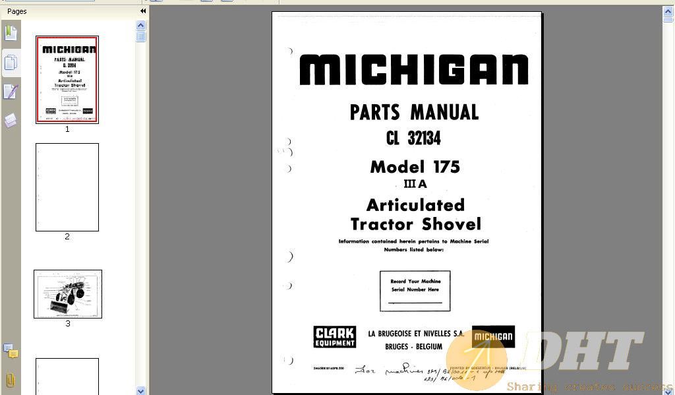675x395 pixels.
Task: Click "LA BRUGEOISE ET NIVELLES S.A." text
Action: 416,334
